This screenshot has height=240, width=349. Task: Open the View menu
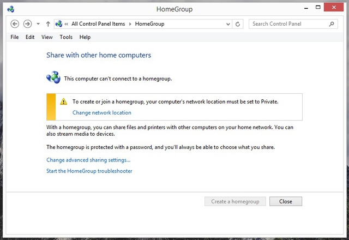(x=47, y=37)
